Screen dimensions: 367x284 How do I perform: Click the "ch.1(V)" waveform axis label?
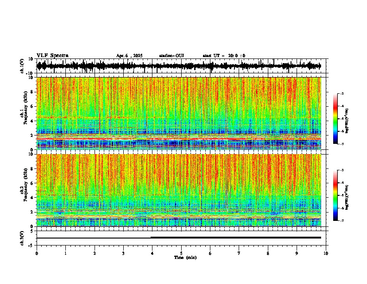coord(22,66)
